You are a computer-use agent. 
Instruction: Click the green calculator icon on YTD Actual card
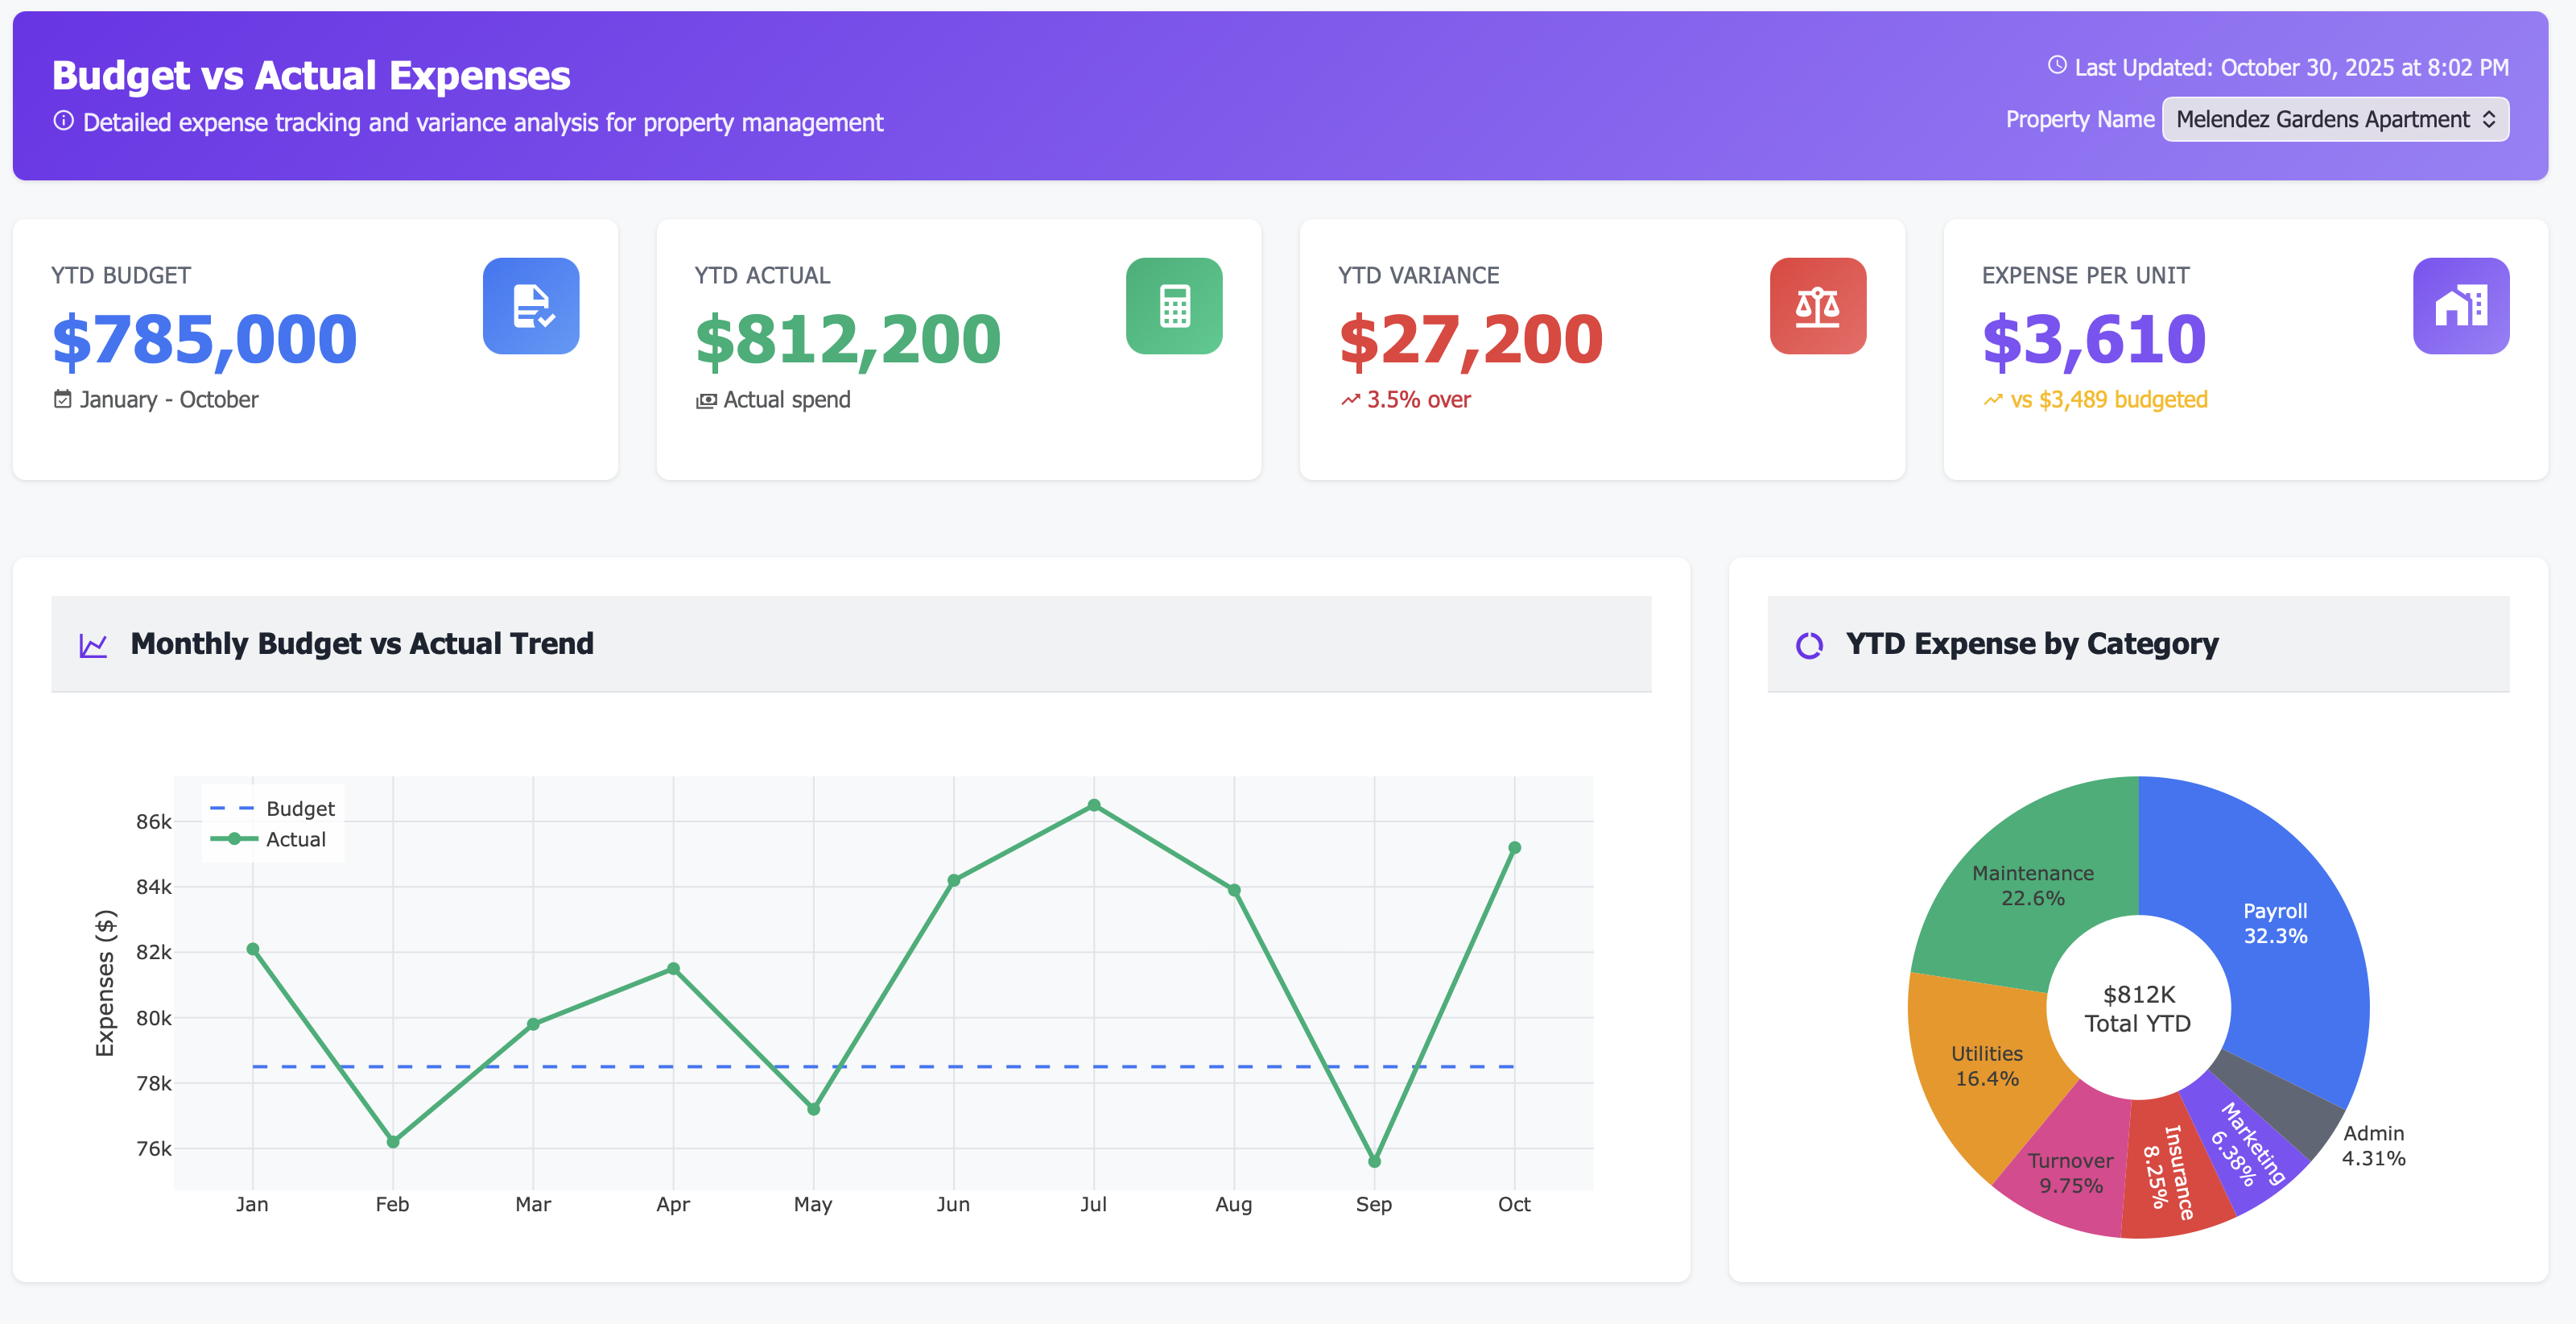pos(1175,306)
